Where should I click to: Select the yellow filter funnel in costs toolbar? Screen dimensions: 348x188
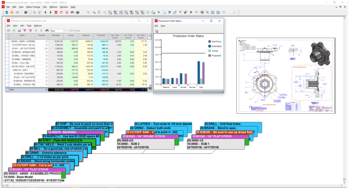click(x=25, y=31)
